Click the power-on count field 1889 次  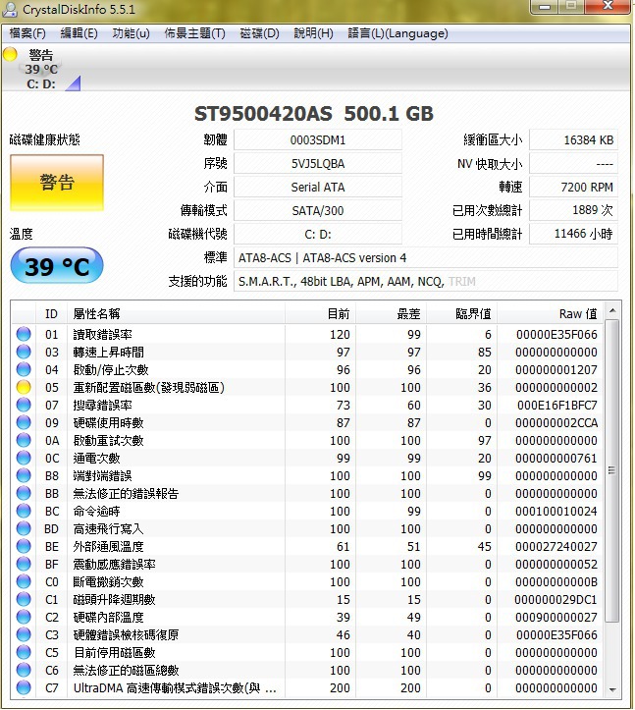click(x=573, y=210)
